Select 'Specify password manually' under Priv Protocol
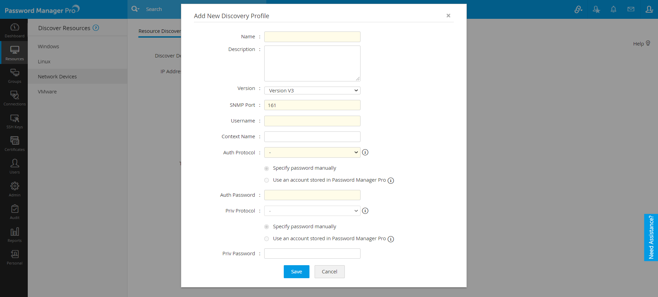This screenshot has width=658, height=297. 267,227
